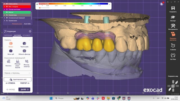Expand the Основания реставраций group arrow
The height and width of the screenshot is (101, 180).
click(x=4, y=18)
